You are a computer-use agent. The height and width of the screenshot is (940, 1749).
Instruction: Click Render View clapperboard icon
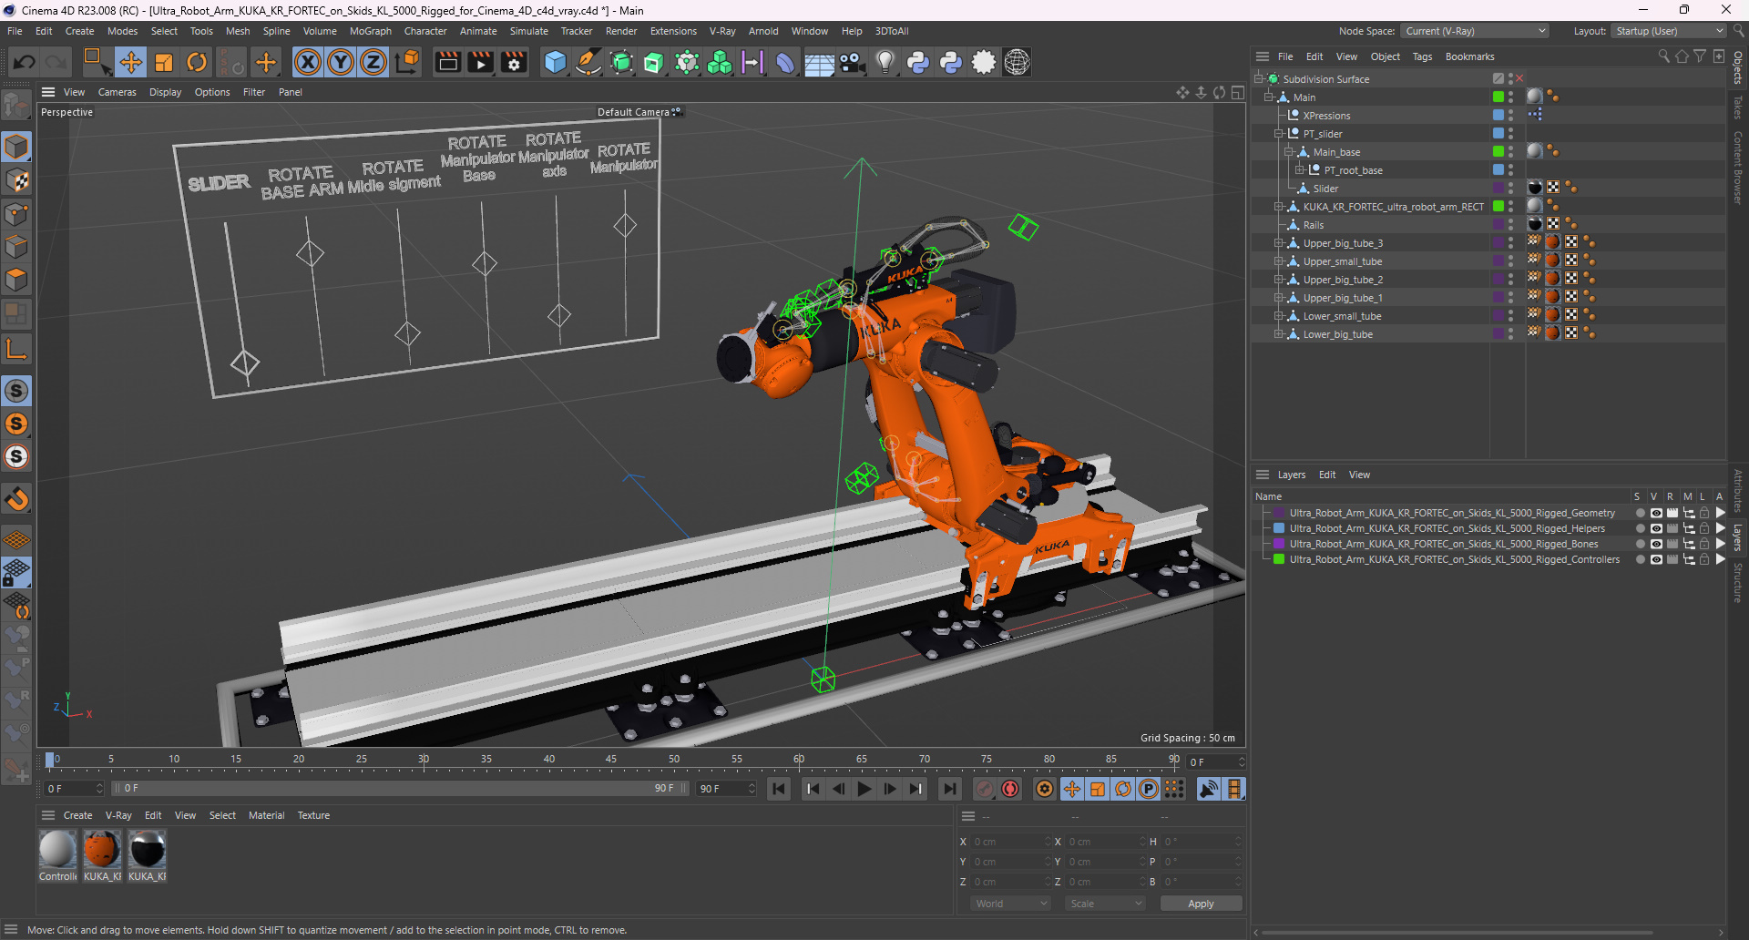(447, 62)
